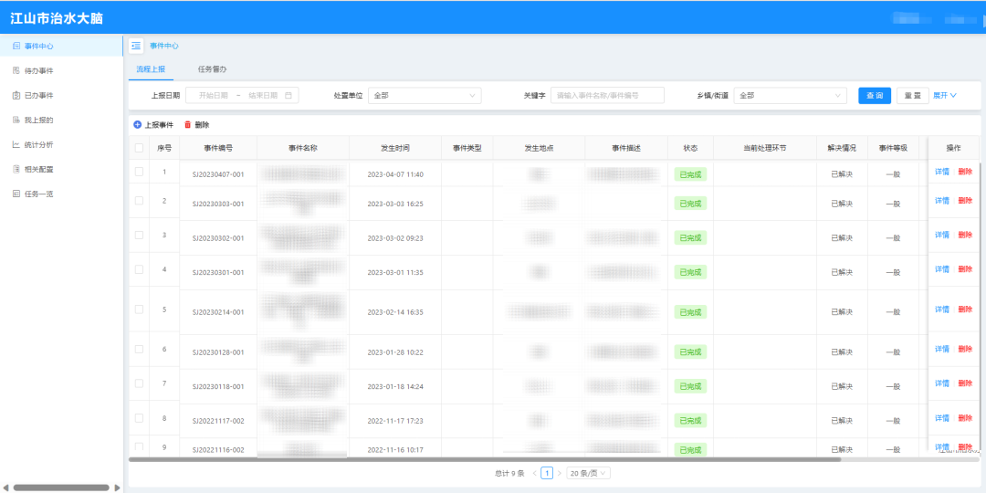Screen dimensions: 986x493
Task: Click 删除 for event SJ20230303-001
Action: pos(965,201)
